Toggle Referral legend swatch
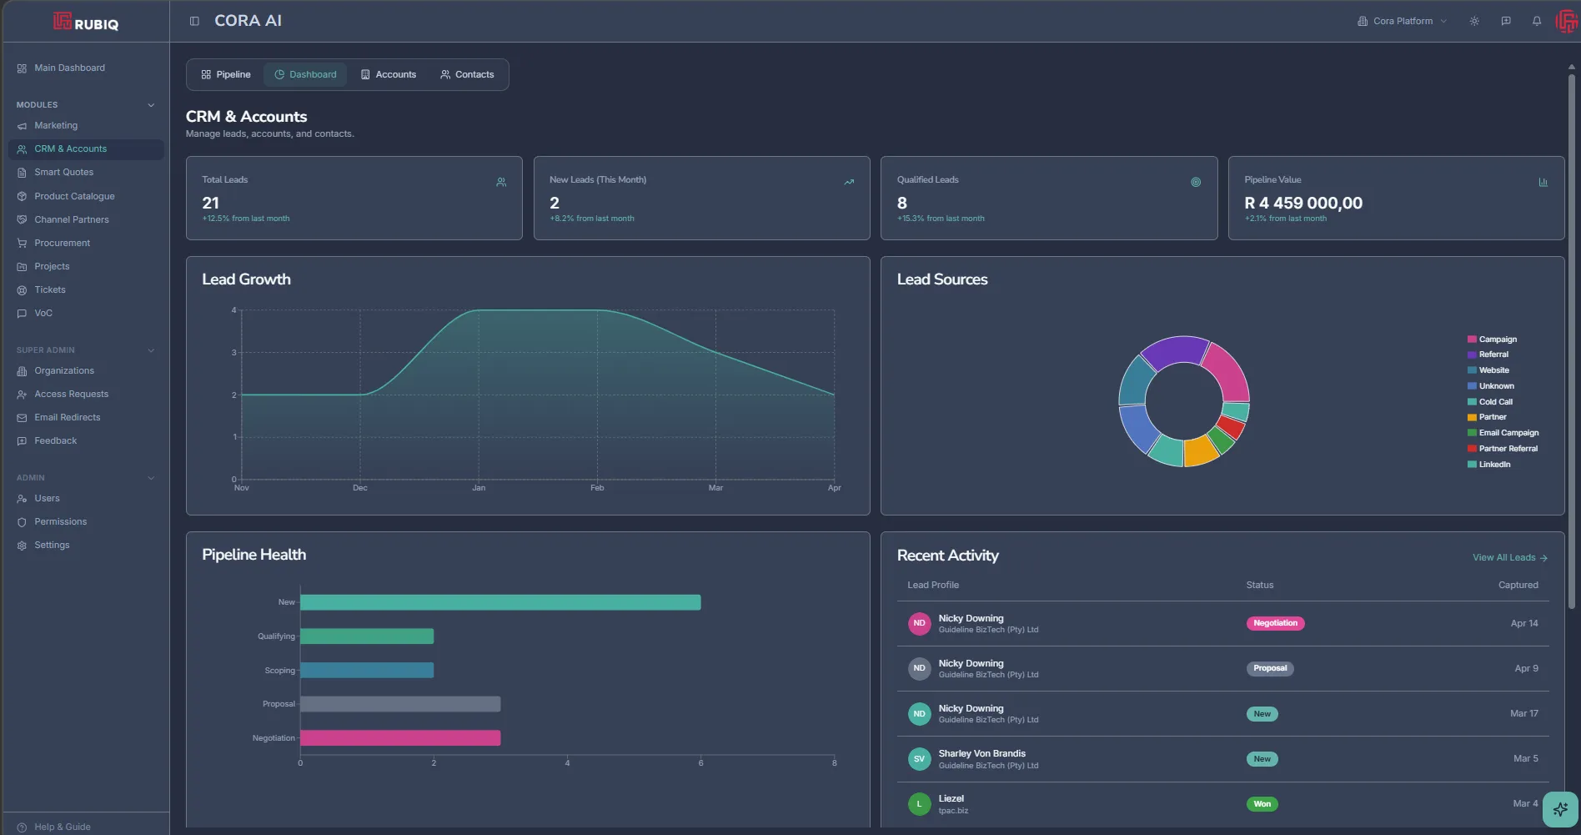This screenshot has height=835, width=1581. tap(1472, 355)
